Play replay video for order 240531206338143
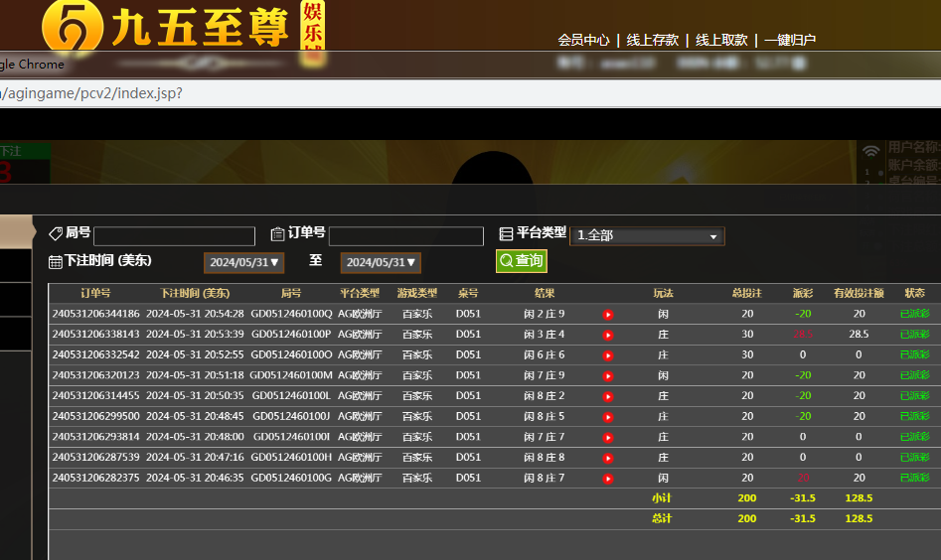The image size is (941, 560). coord(608,336)
